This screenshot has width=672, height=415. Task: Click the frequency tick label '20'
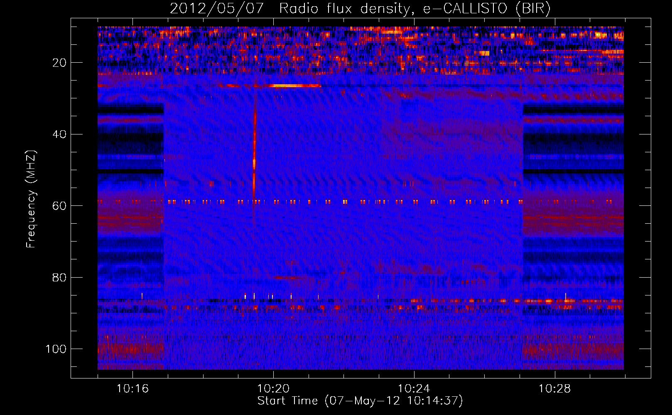click(59, 63)
